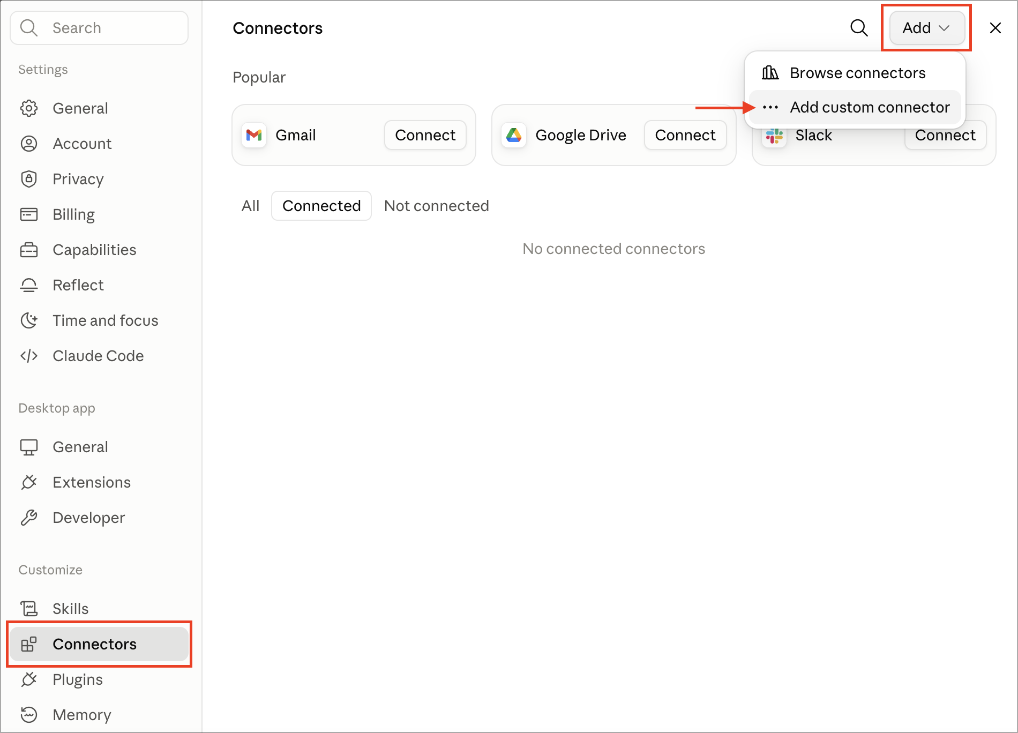Click the Connectors page title
Screen dimensions: 1018x733
[x=278, y=28]
